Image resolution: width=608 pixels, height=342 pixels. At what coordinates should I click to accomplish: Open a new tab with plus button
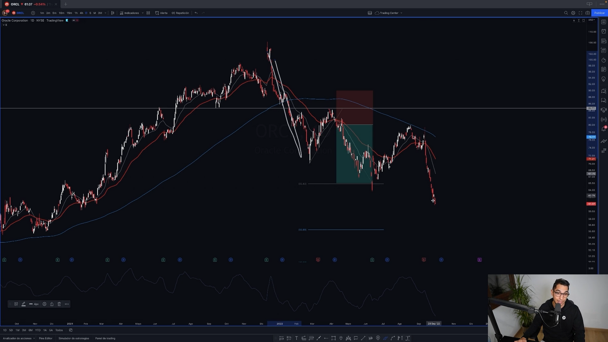click(66, 4)
